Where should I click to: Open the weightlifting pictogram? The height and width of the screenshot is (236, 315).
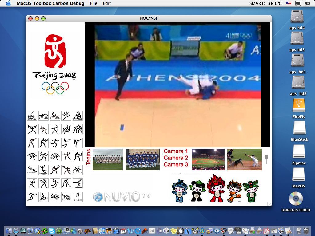[32, 129]
